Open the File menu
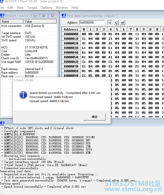This screenshot has width=164, height=195. pyautogui.click(x=2, y=8)
